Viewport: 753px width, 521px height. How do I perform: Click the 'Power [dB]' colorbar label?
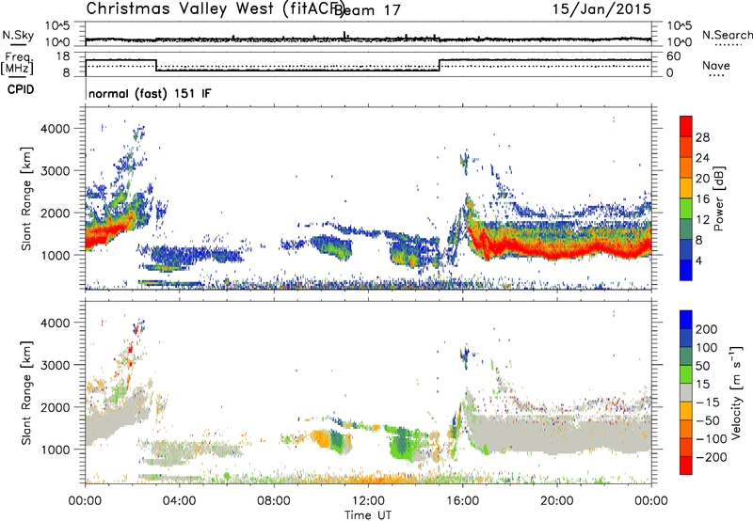point(718,198)
